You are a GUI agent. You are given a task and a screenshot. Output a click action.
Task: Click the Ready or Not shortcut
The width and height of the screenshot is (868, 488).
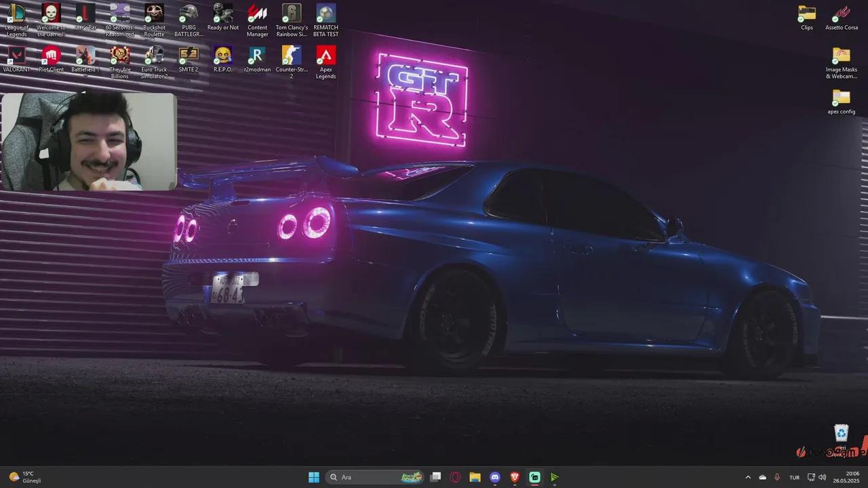(x=223, y=18)
